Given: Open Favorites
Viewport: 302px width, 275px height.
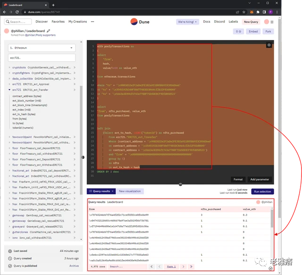Looking at the screenshot, I should point(58,22).
